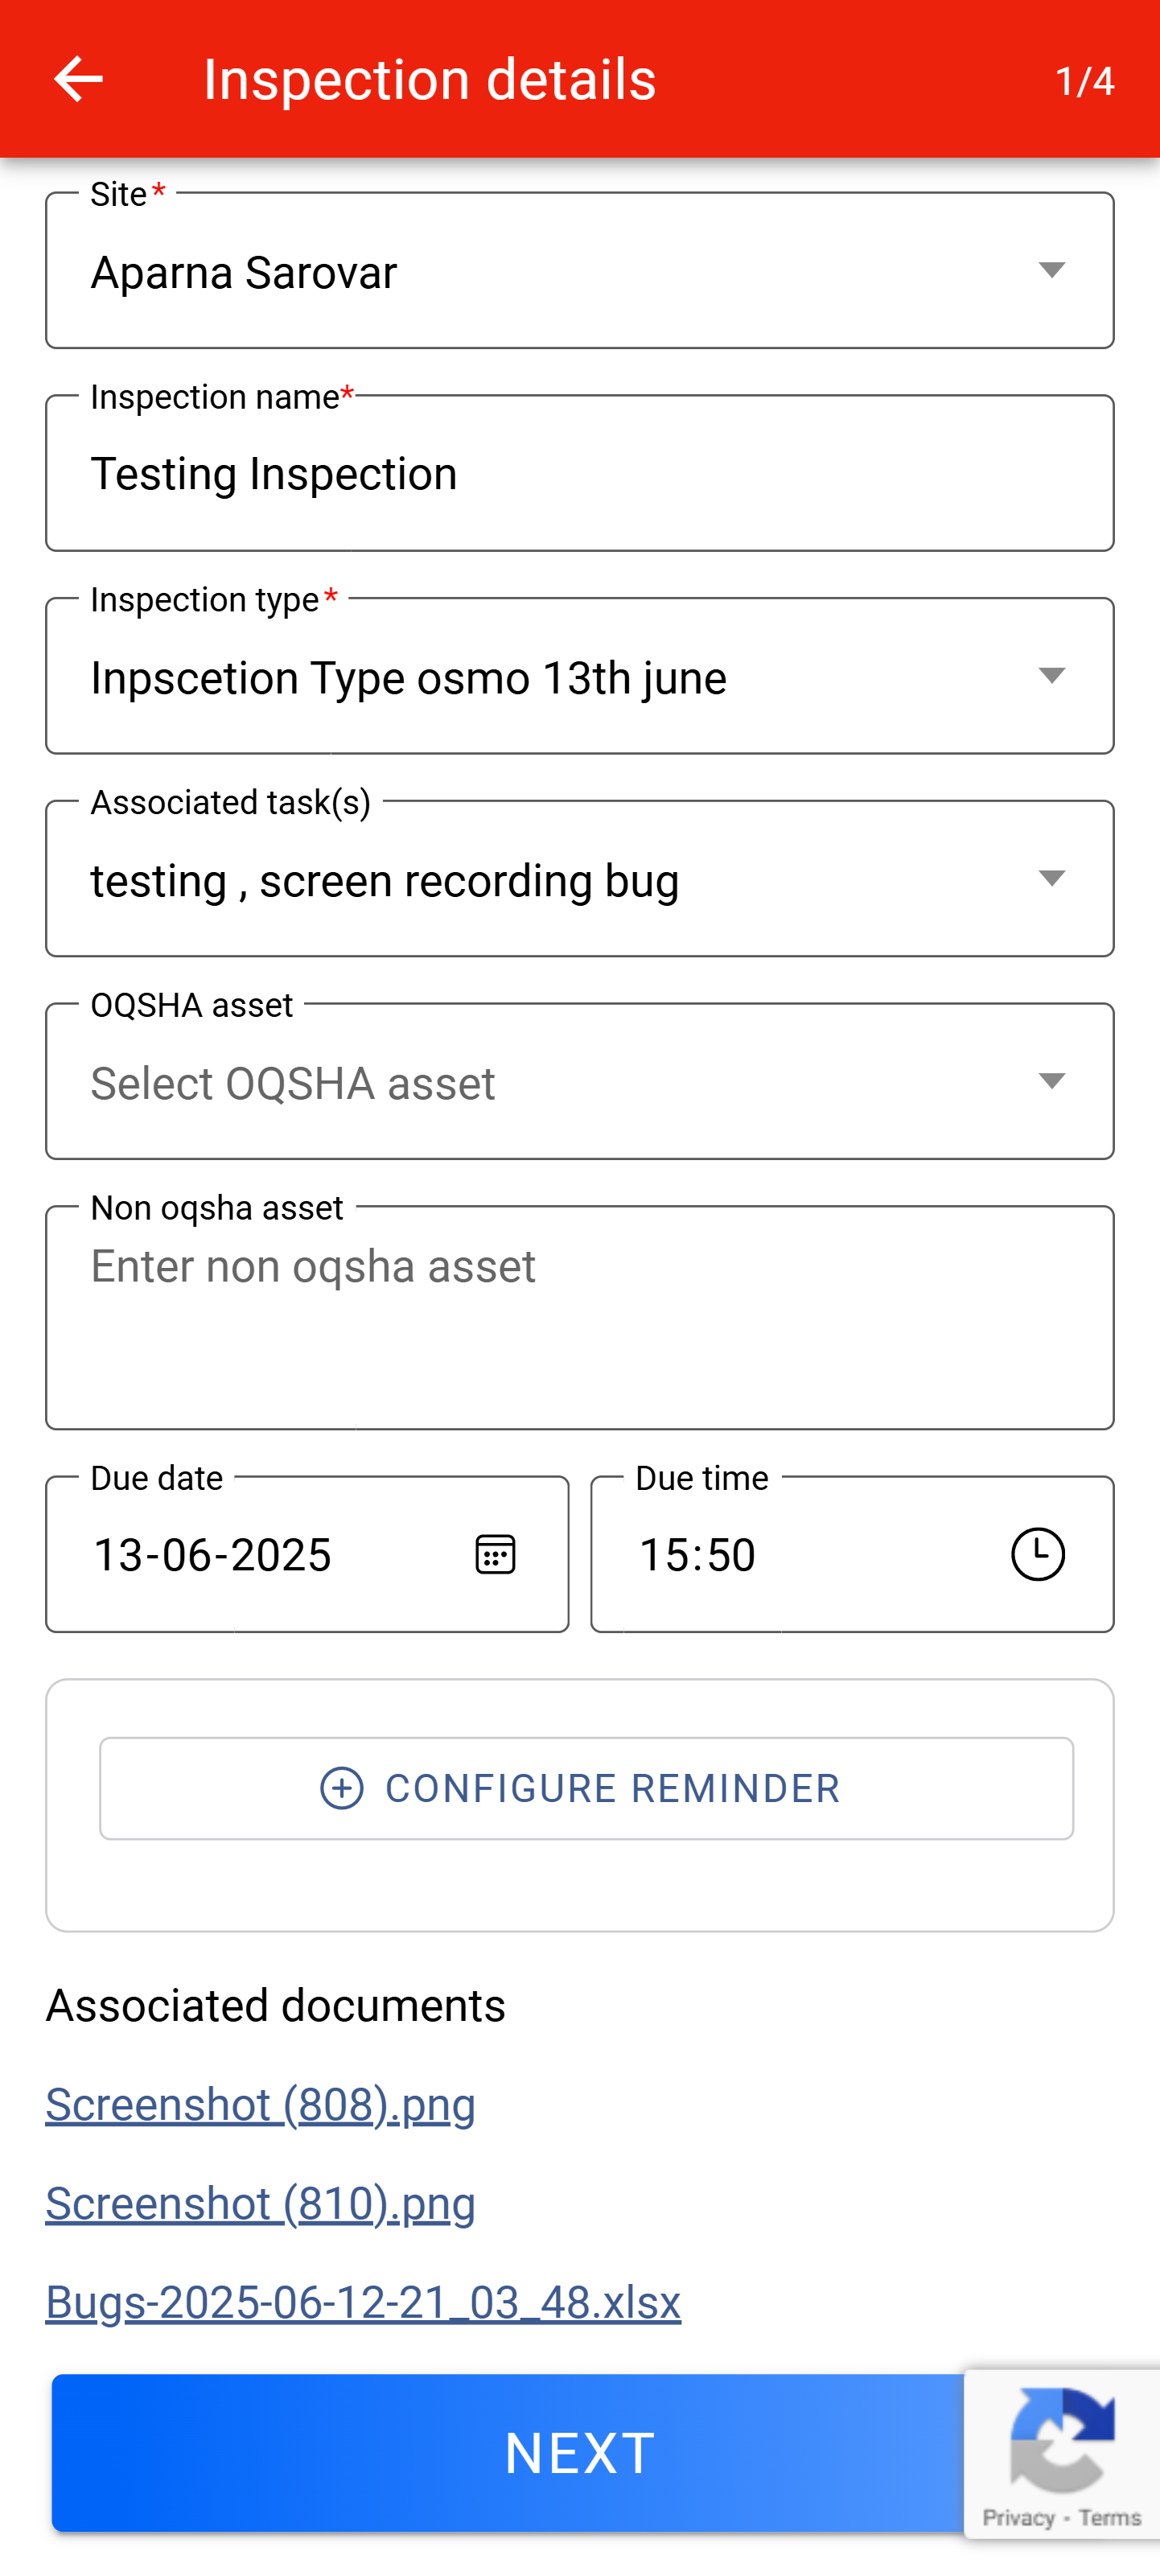This screenshot has height=2576, width=1160.
Task: Click the reCAPTCHA logo badge
Action: coord(1062,2439)
